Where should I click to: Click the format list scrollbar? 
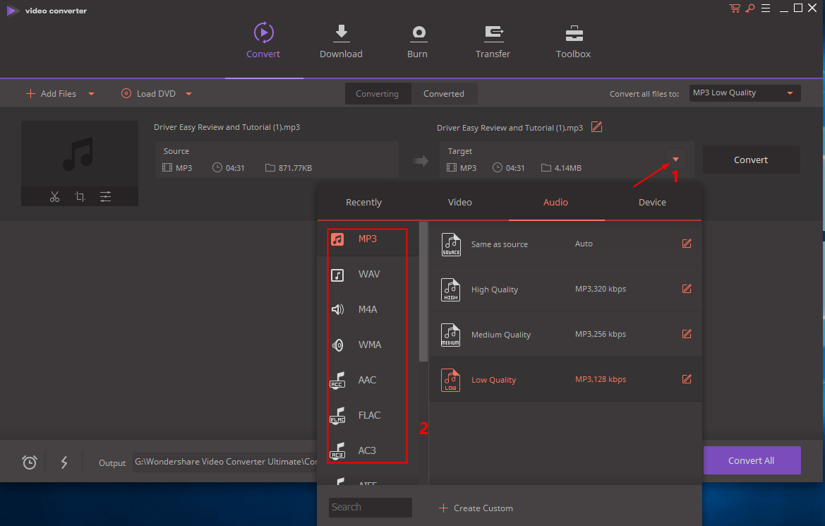(x=423, y=292)
